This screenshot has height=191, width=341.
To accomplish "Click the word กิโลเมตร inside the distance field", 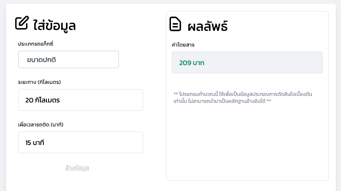I will click(x=47, y=100).
